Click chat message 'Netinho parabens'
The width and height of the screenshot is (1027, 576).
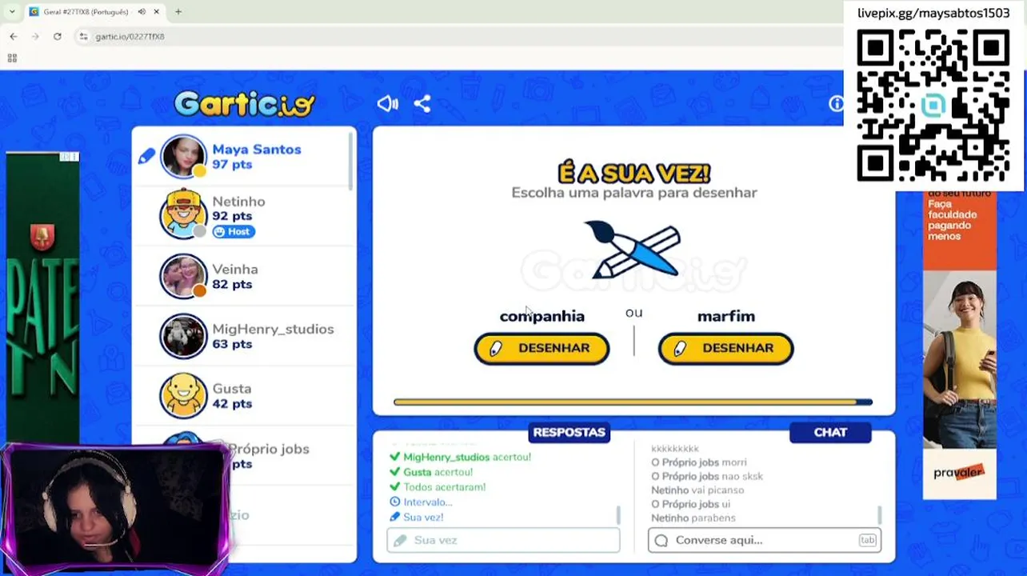pos(693,518)
